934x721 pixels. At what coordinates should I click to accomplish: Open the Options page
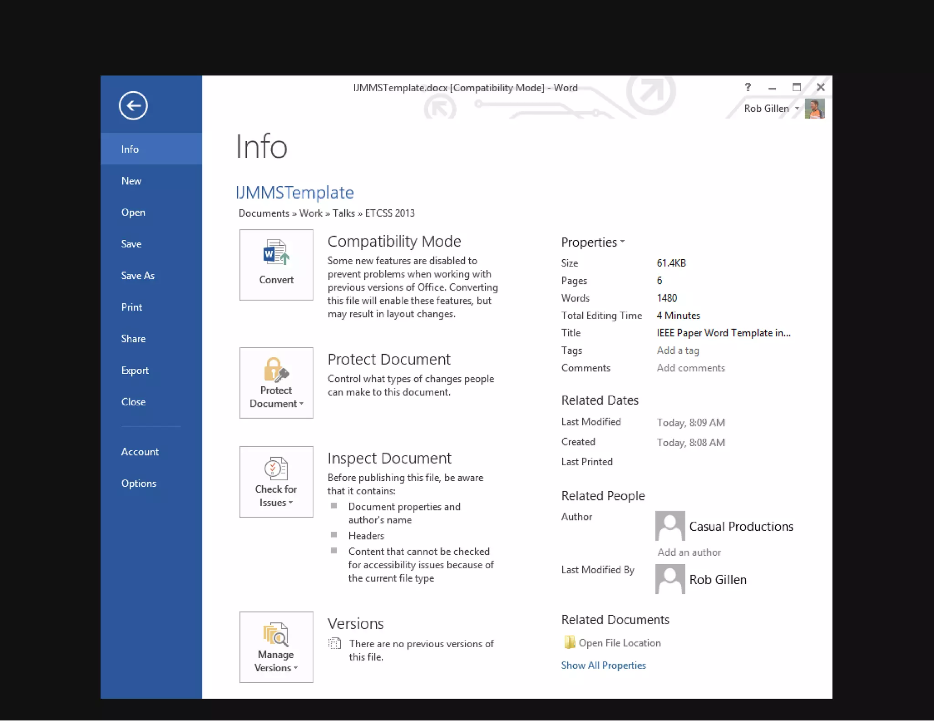139,484
